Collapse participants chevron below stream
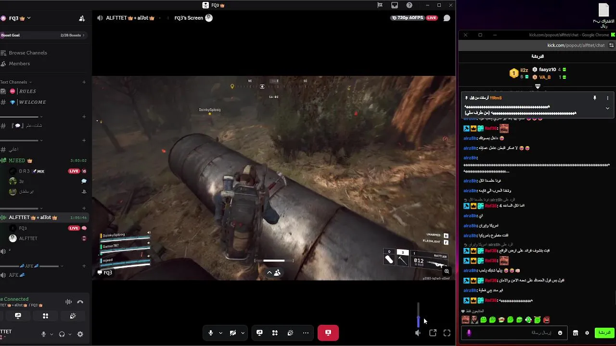Viewport: 616px width, 346px height. point(269,272)
